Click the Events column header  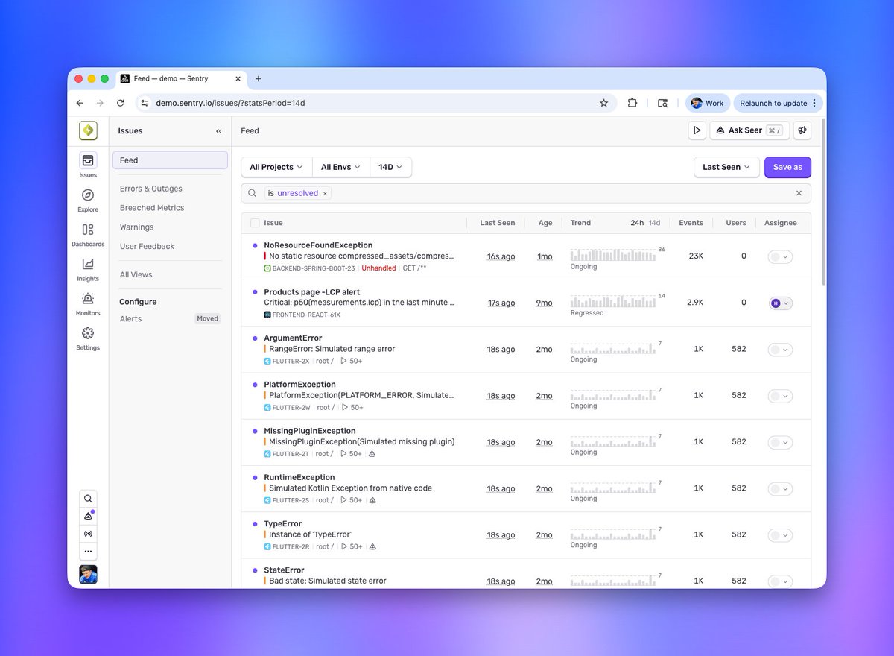pyautogui.click(x=691, y=223)
